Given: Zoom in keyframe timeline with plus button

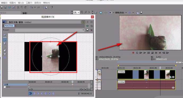Looking at the screenshot, I should 85,89.
